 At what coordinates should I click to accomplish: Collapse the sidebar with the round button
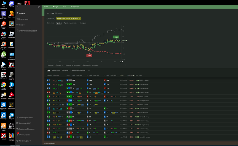click(39, 7)
